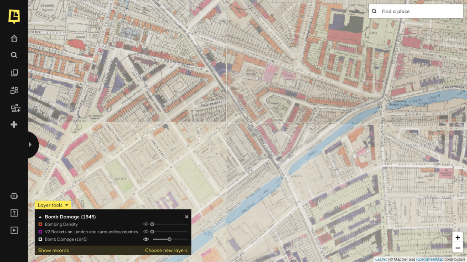
Task: Open the stacked pages collections icon
Action: tap(14, 73)
